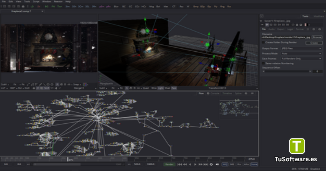
Task: Add a pEmitter (pEm) tool
Action: pyautogui.click(x=101, y=7)
